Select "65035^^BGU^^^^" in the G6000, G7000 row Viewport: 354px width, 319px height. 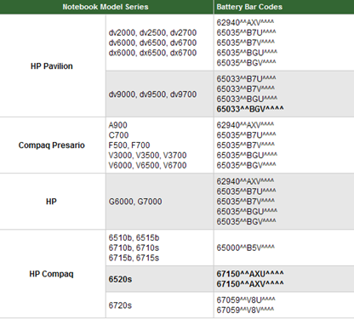(247, 212)
